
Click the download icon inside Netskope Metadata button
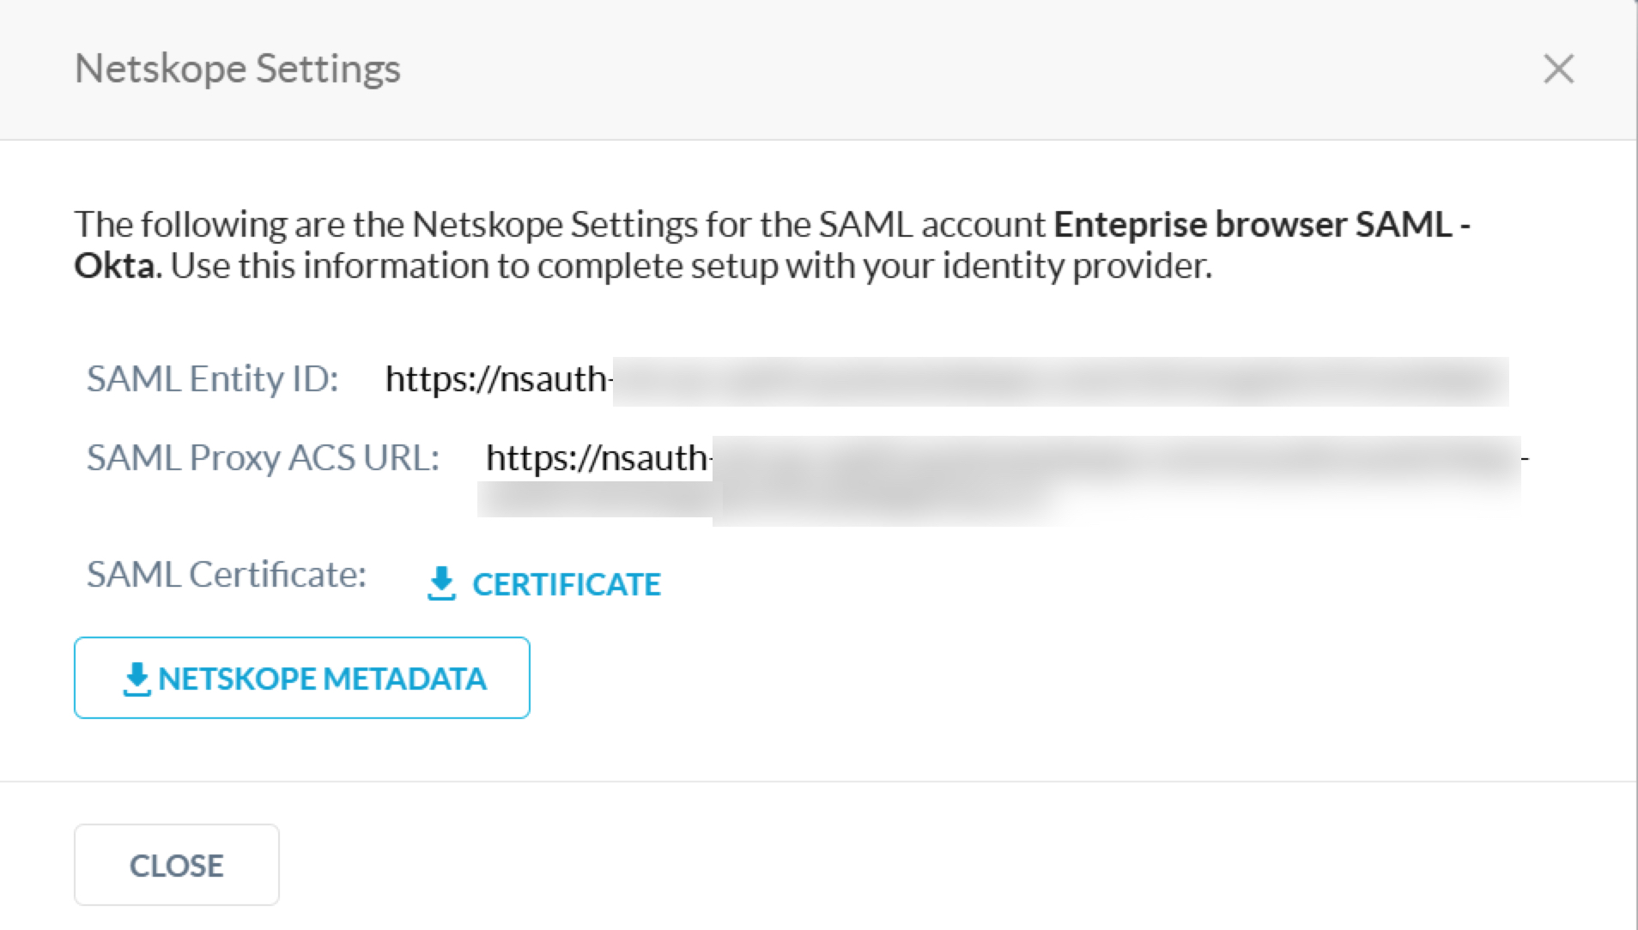click(x=136, y=679)
